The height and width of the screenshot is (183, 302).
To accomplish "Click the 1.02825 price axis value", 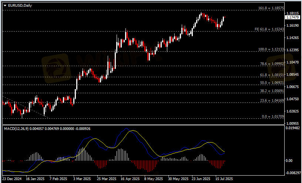I will 292,111.
